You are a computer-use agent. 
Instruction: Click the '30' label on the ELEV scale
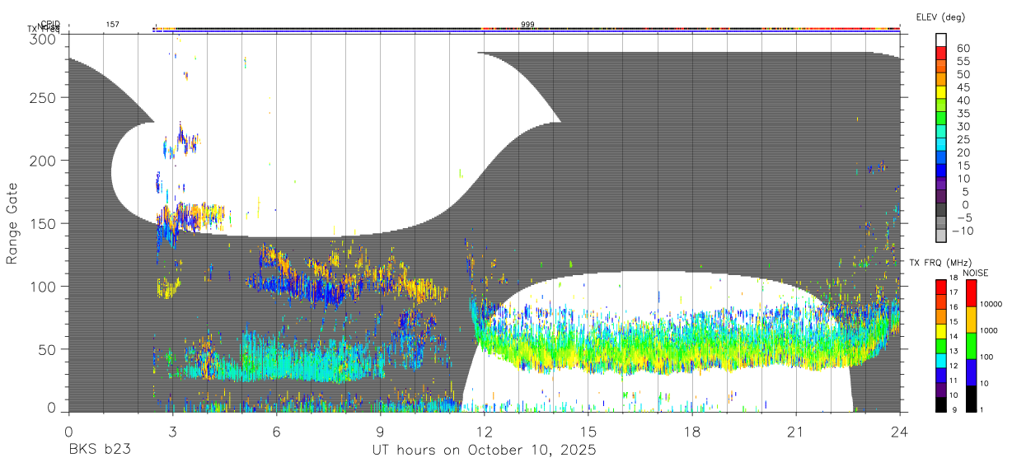tap(962, 126)
